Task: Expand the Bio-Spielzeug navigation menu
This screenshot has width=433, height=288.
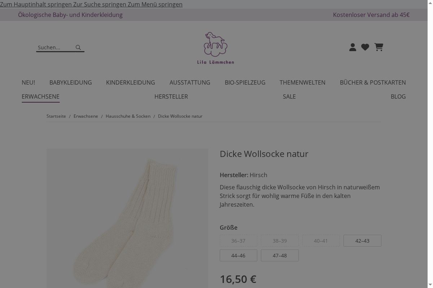Action: [245, 82]
